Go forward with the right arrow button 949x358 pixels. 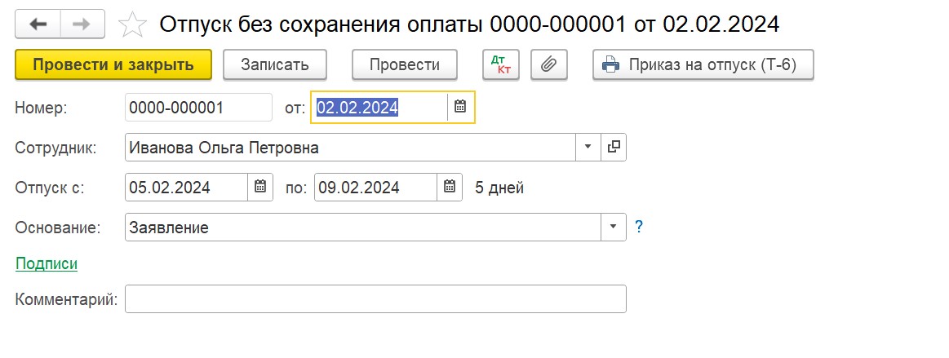[82, 24]
